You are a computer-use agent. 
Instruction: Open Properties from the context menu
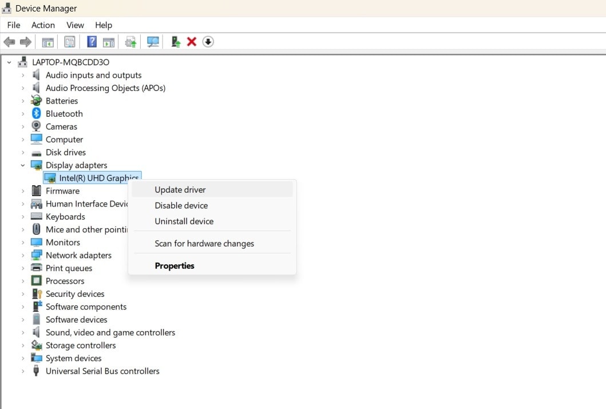coord(212,266)
